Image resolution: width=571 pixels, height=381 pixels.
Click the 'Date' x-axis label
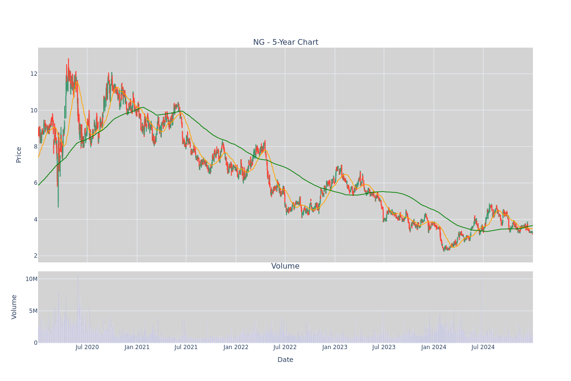click(285, 360)
